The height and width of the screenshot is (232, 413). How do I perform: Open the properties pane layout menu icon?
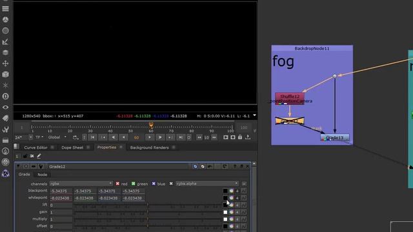17,146
